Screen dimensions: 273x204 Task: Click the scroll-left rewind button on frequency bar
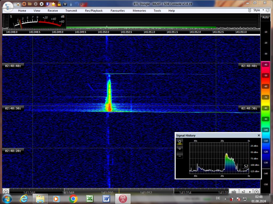(x=6, y=192)
